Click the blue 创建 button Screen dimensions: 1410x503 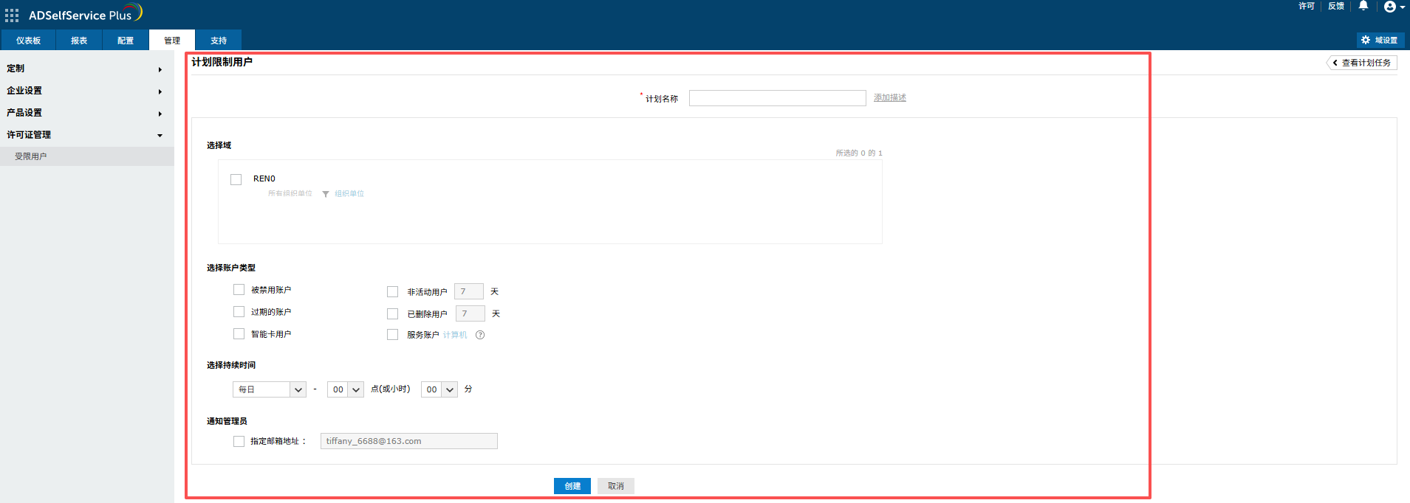[572, 486]
